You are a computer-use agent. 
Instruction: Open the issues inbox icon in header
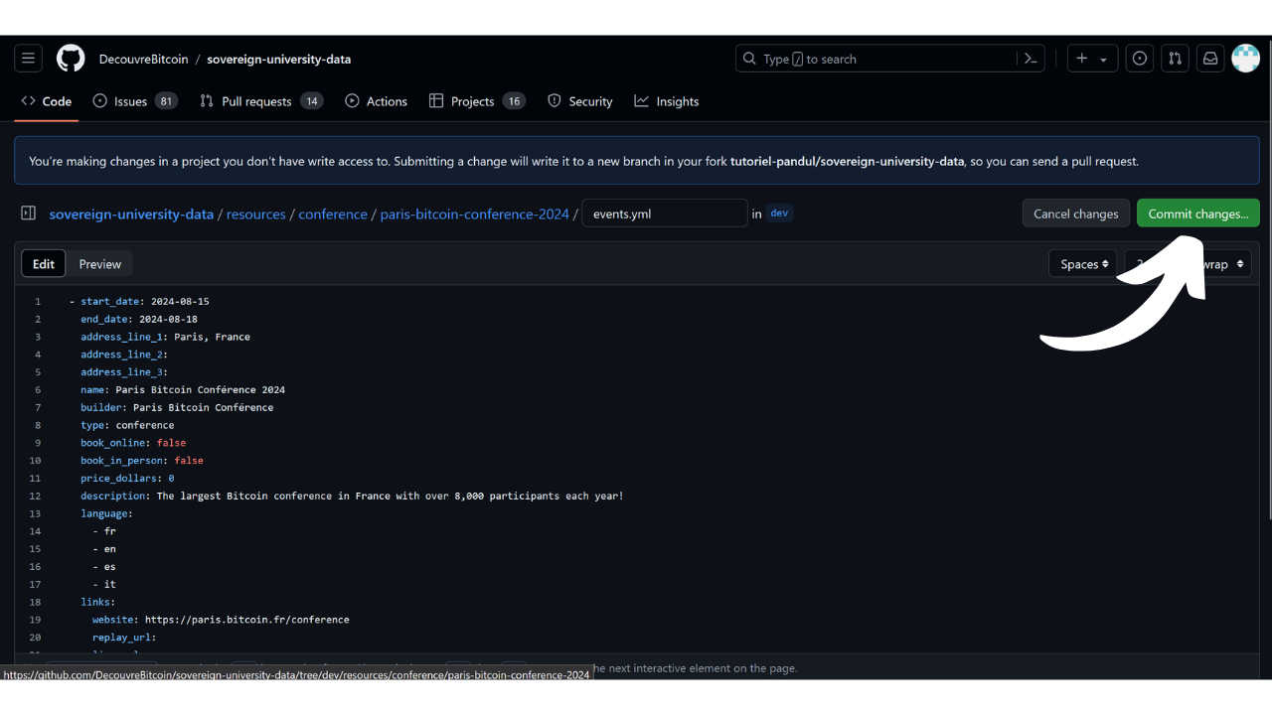(x=1139, y=59)
